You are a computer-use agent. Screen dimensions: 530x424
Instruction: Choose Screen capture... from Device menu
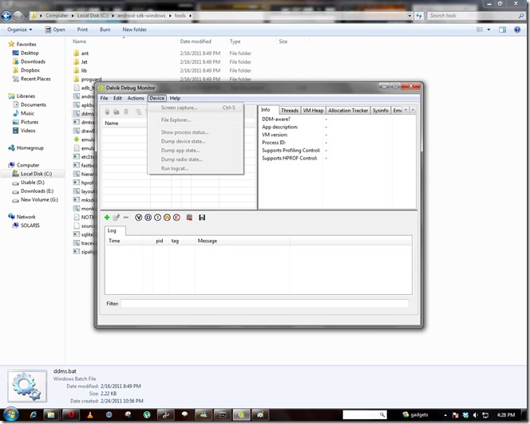(196, 108)
